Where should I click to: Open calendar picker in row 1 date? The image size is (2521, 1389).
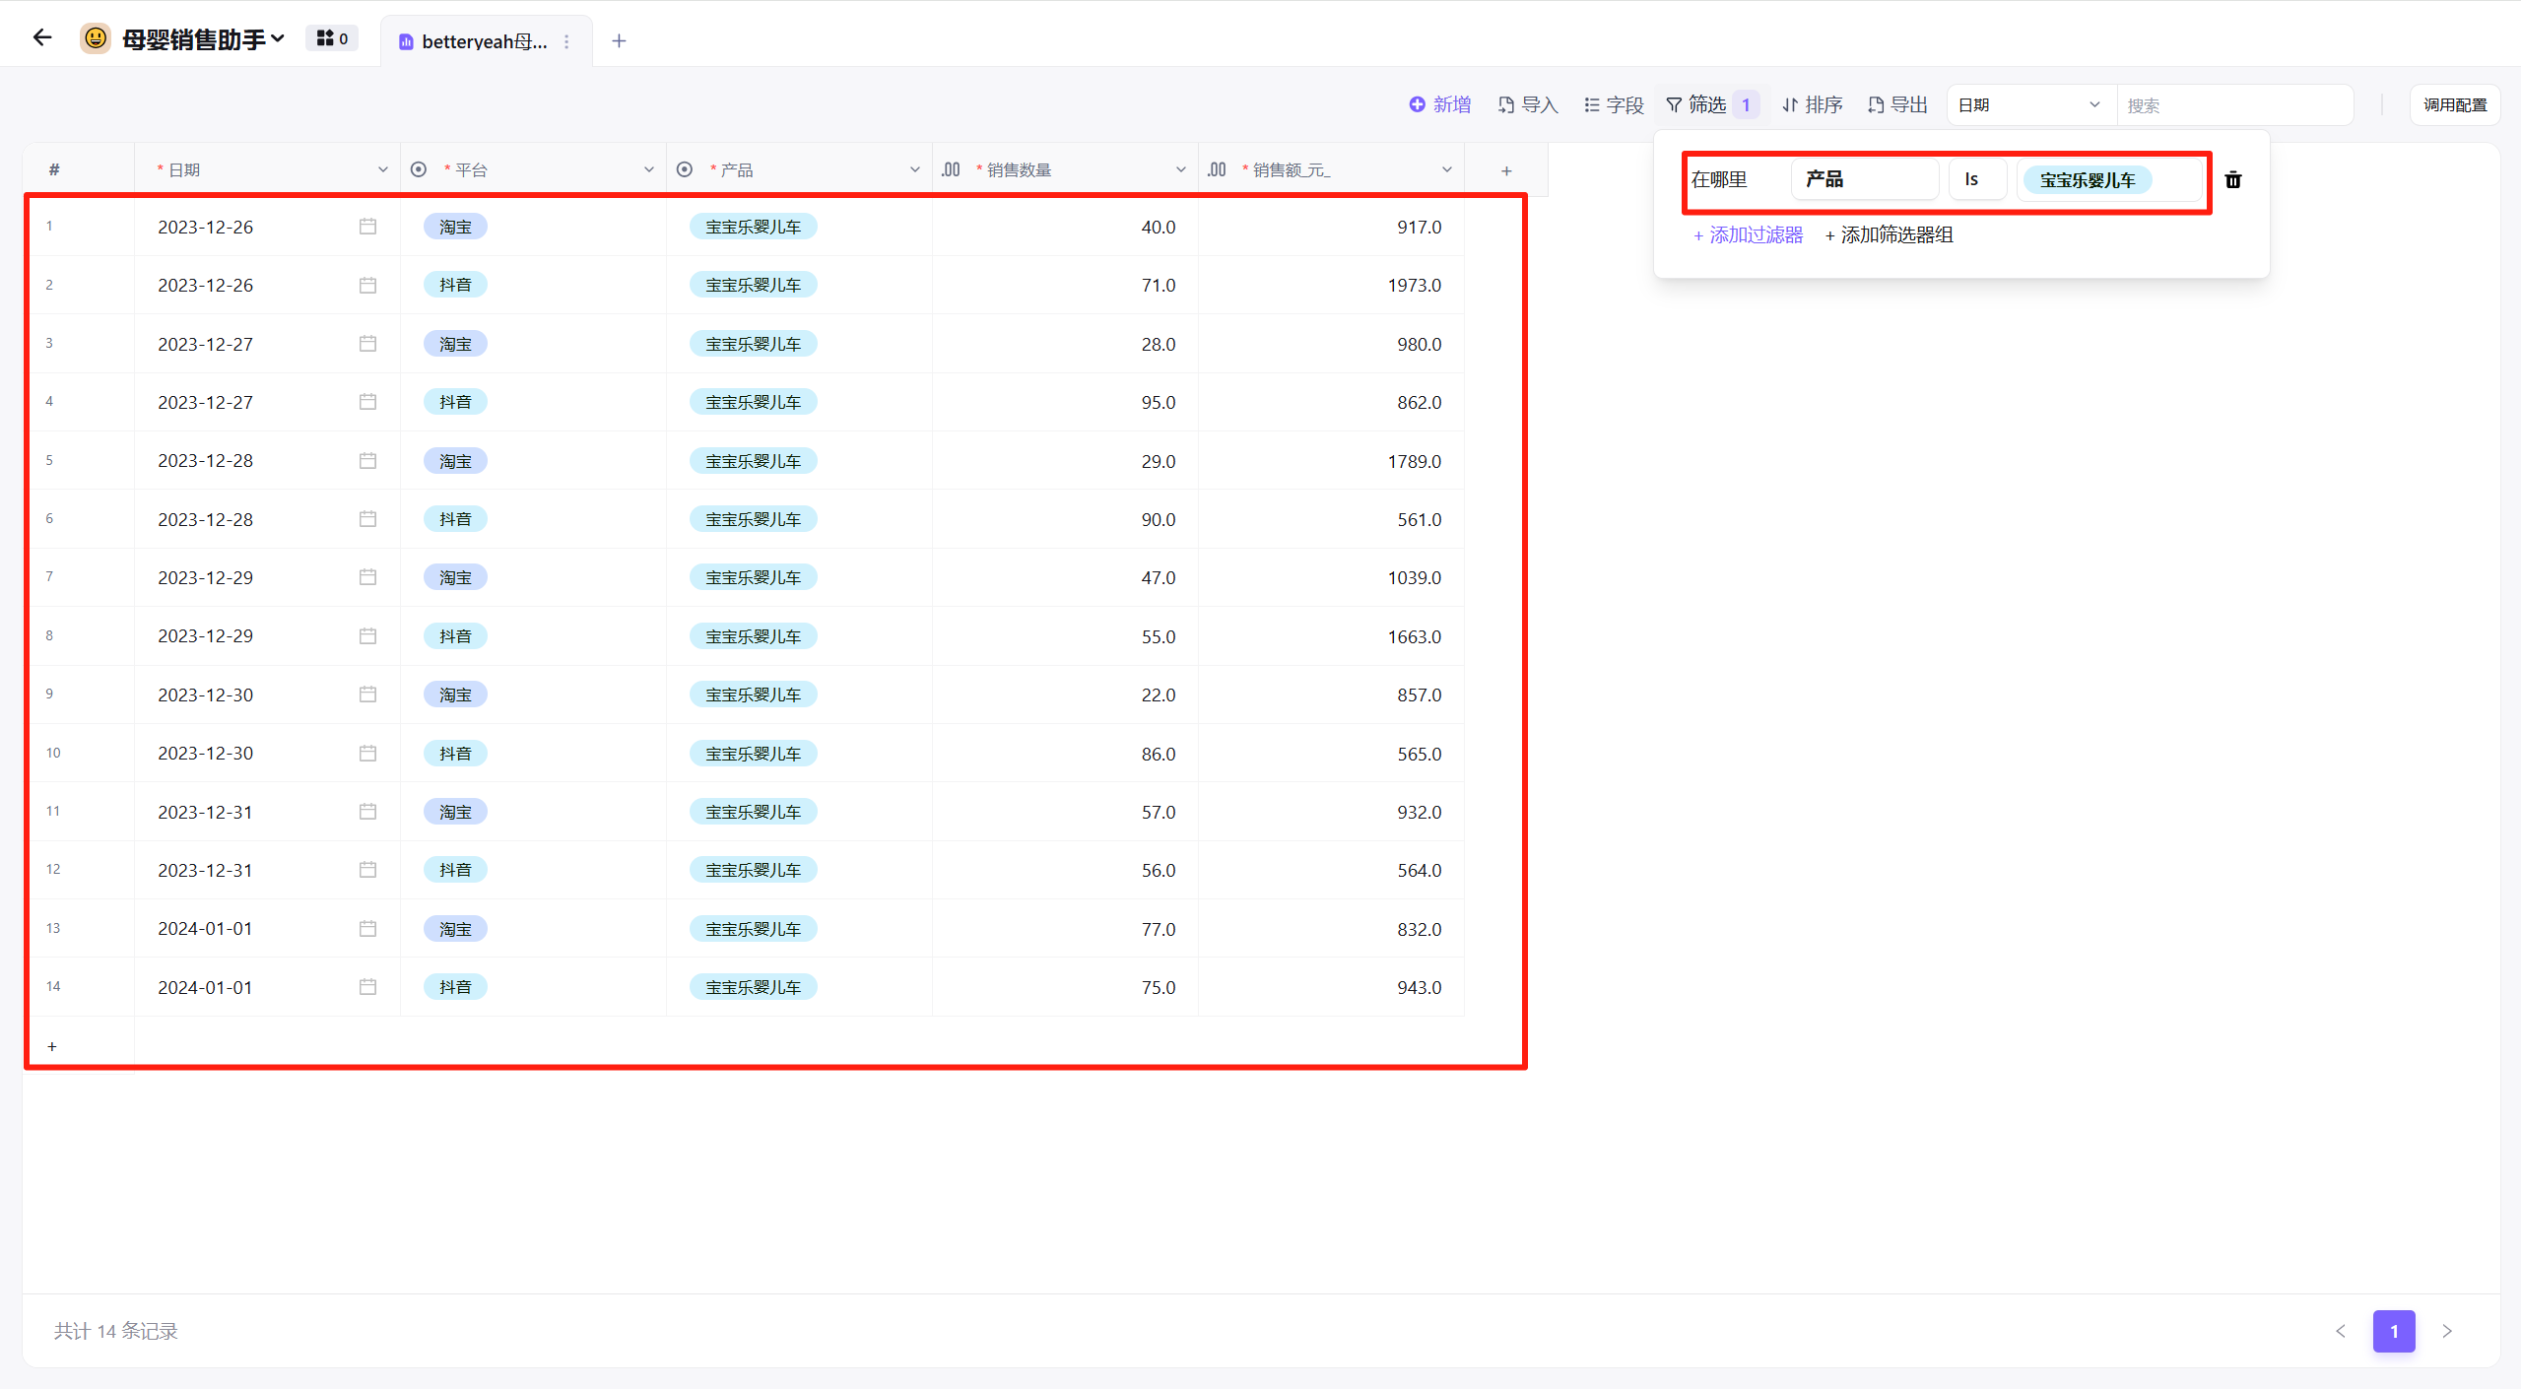tap(367, 227)
